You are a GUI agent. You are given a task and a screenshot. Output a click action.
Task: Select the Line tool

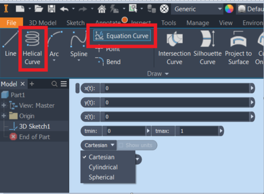(10, 44)
